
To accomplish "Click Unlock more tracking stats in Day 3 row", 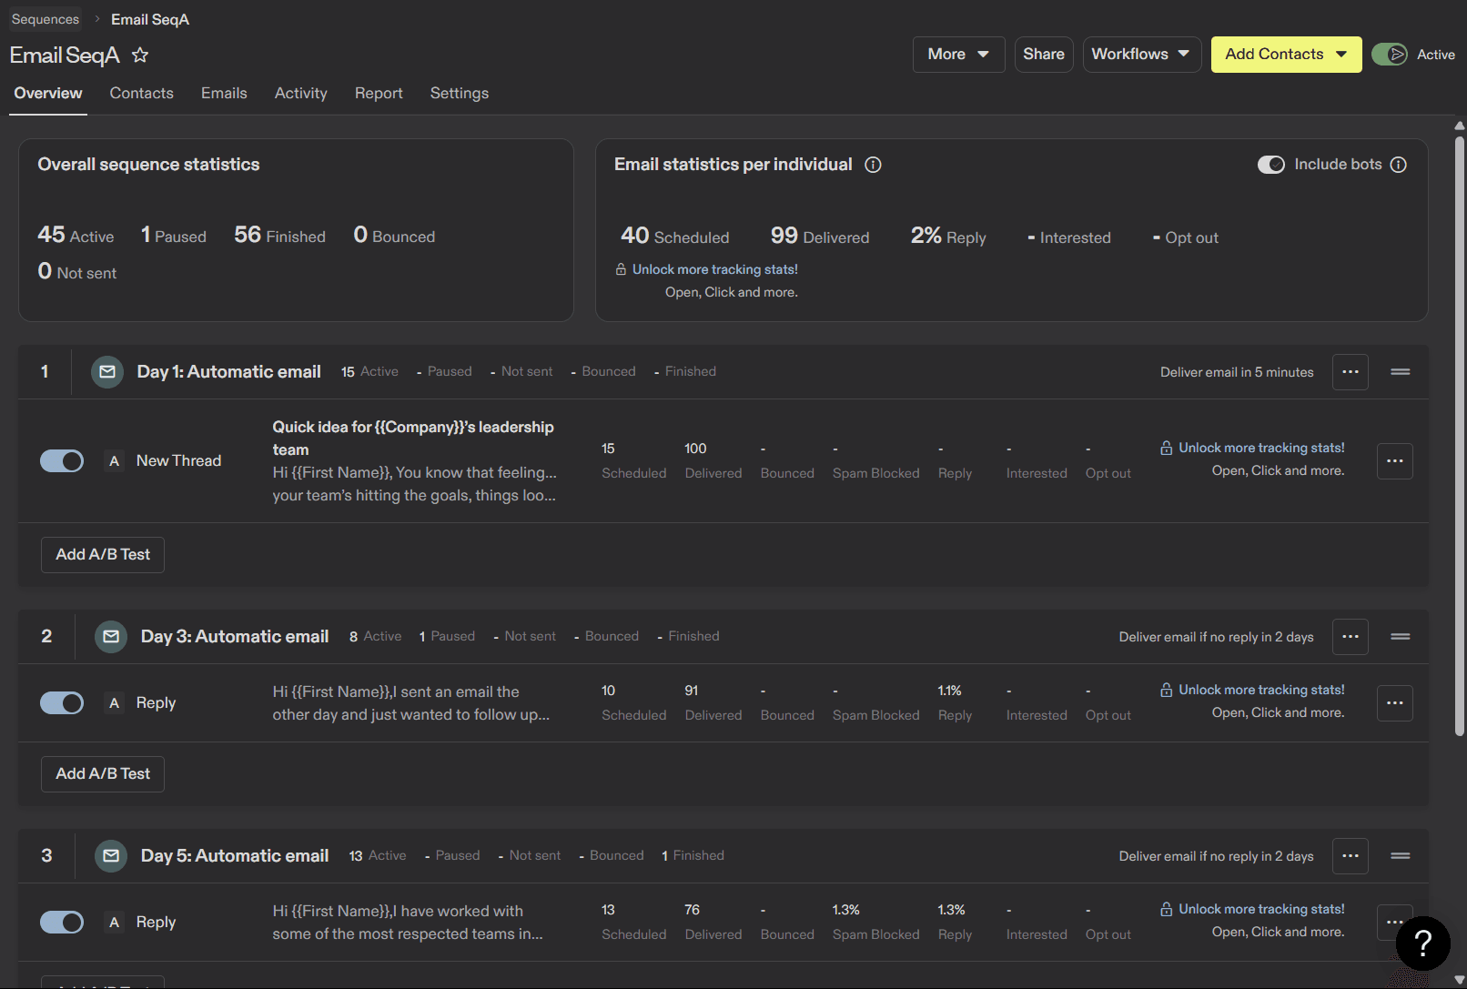I will pyautogui.click(x=1261, y=690).
